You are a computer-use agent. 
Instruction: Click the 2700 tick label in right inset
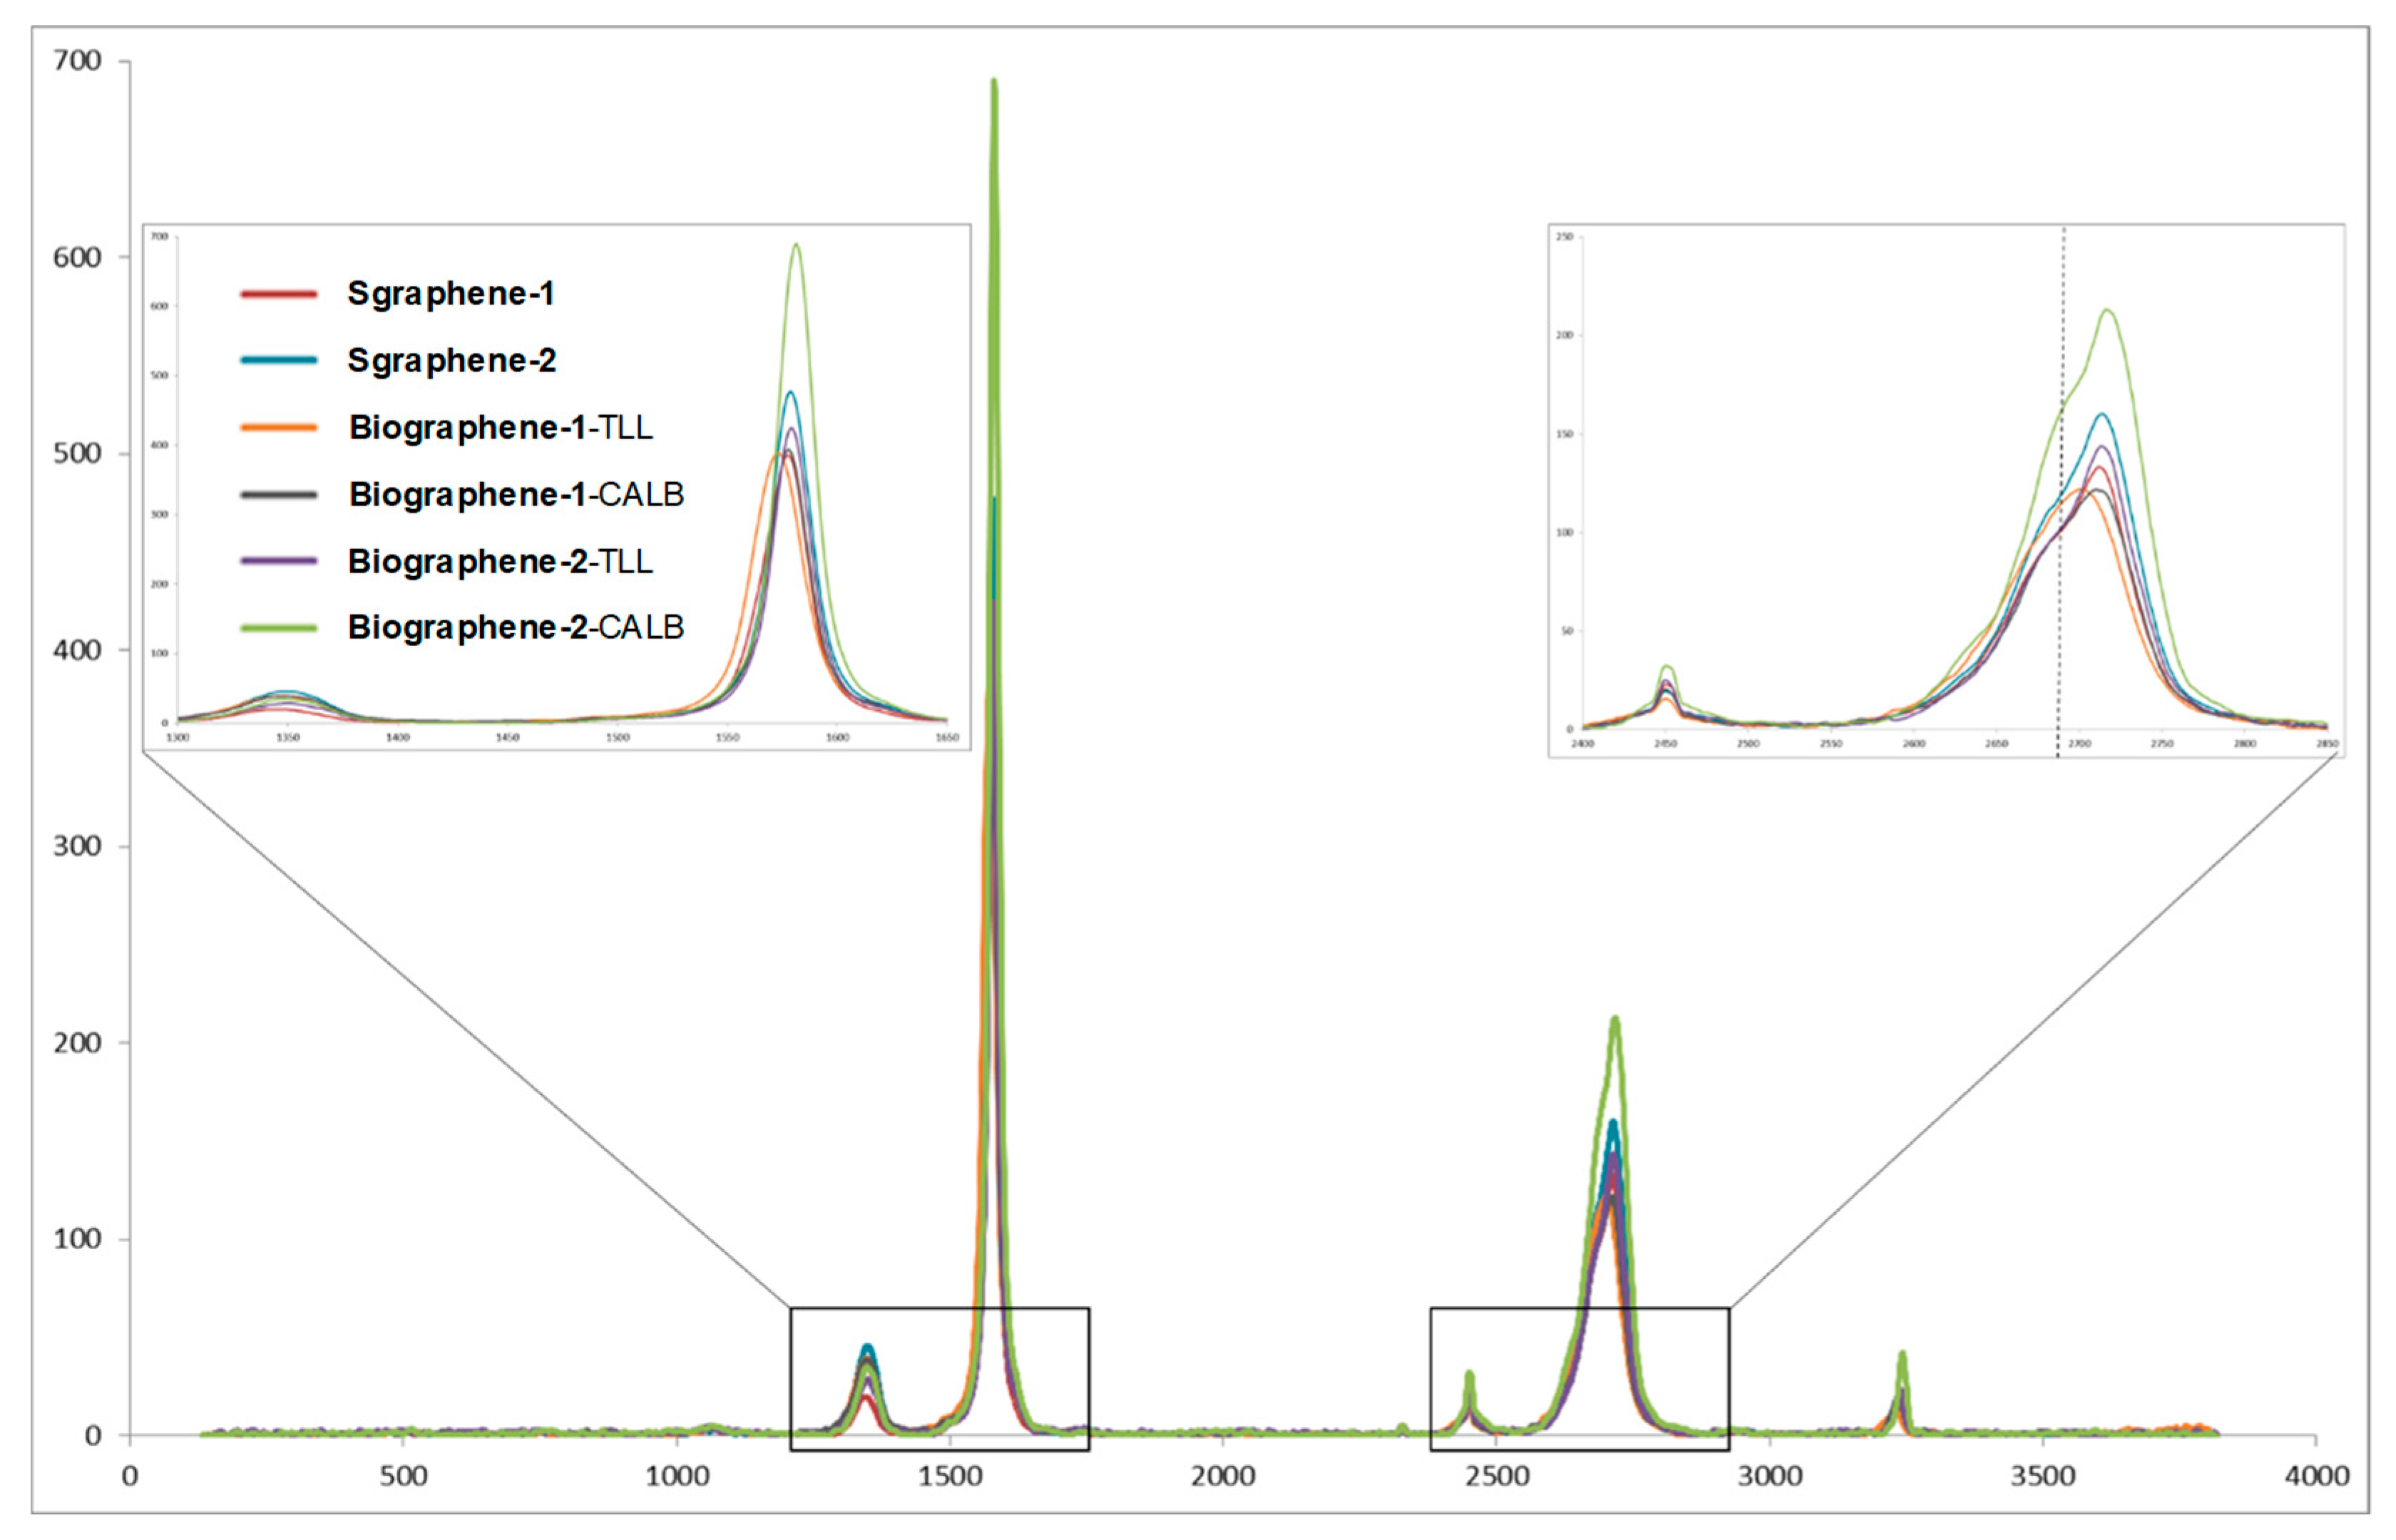pyautogui.click(x=2079, y=744)
